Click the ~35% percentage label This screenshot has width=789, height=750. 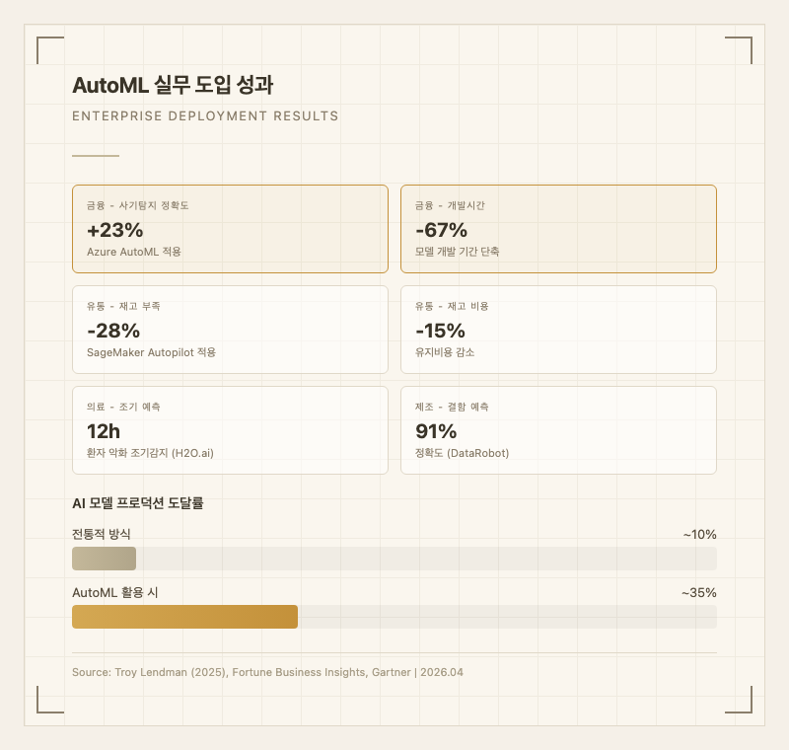(698, 593)
